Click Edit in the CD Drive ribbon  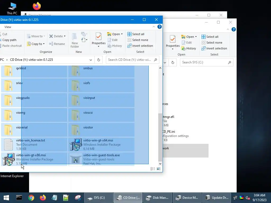tap(112, 40)
